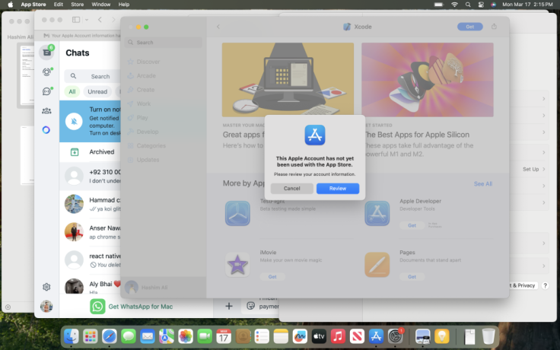This screenshot has width=560, height=350.
Task: Go back using App Store back chevron
Action: tap(218, 27)
